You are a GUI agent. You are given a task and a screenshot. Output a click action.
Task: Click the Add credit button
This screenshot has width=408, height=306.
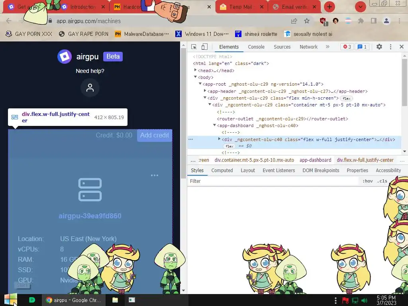click(x=155, y=135)
